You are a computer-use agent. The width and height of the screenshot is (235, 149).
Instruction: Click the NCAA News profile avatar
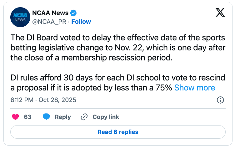[20, 17]
